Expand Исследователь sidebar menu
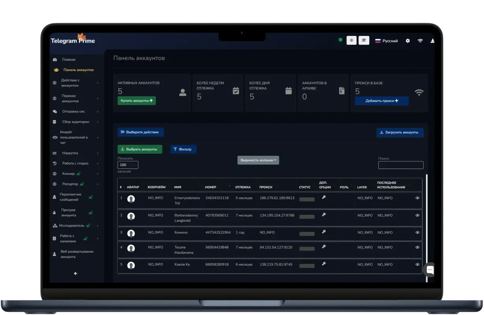 point(75,226)
